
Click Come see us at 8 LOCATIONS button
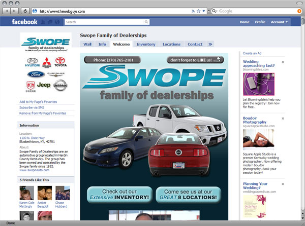pyautogui.click(x=188, y=195)
